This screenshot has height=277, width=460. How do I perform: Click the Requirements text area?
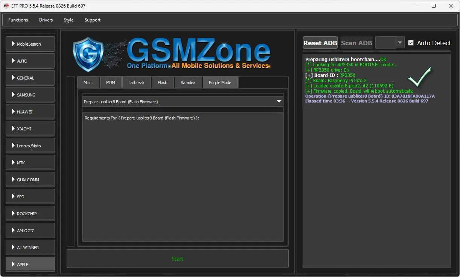pos(183,177)
